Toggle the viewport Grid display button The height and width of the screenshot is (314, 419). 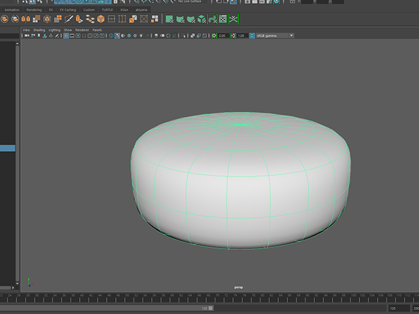(x=66, y=35)
